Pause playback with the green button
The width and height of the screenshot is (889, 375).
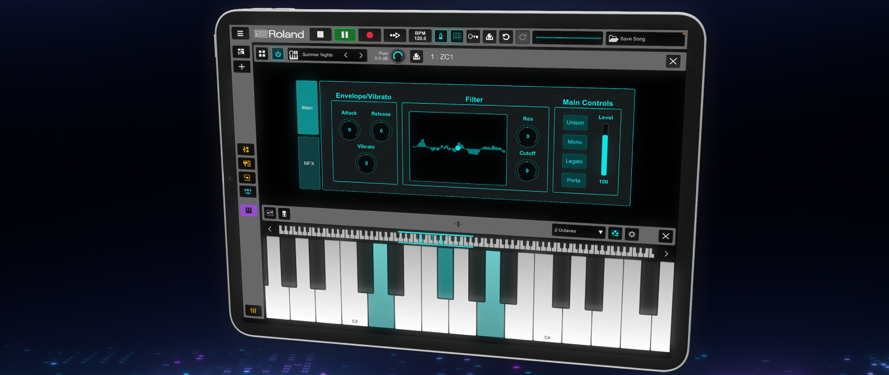[345, 35]
